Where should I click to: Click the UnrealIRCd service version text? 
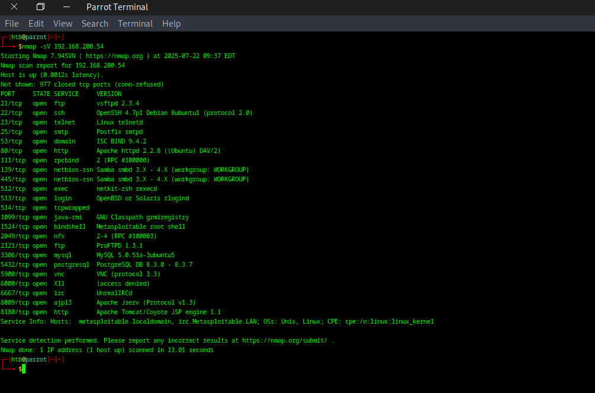tap(114, 293)
